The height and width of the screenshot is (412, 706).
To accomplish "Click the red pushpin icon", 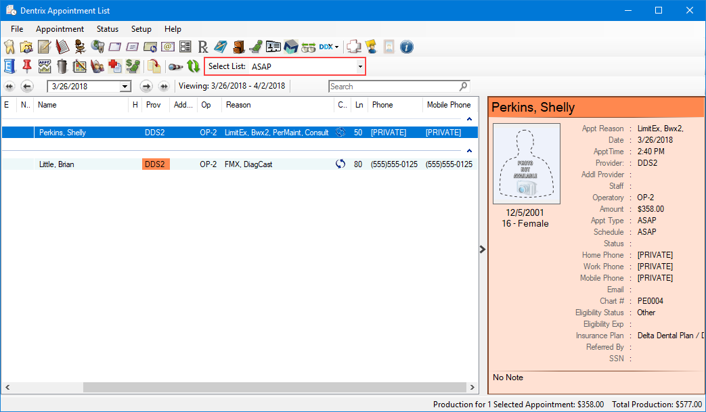I will pos(27,66).
